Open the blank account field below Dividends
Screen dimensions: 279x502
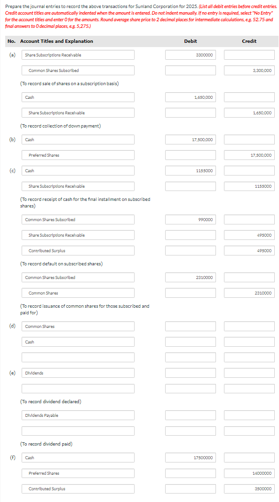[78, 388]
